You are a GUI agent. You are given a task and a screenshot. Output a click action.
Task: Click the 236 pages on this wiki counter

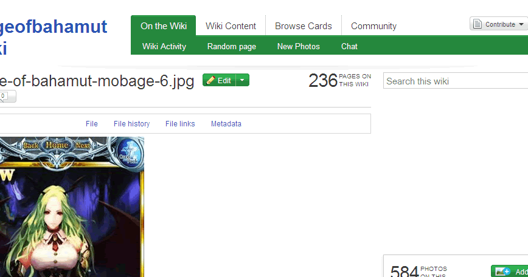340,80
